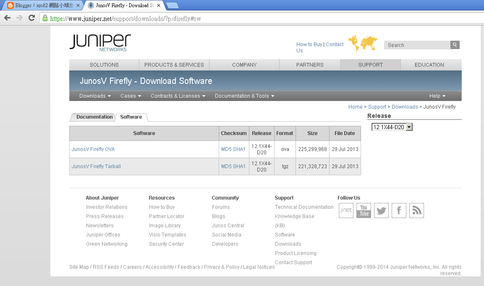Image resolution: width=484 pixels, height=286 pixels.
Task: Open Partner Locator footer link
Action: coord(167,216)
